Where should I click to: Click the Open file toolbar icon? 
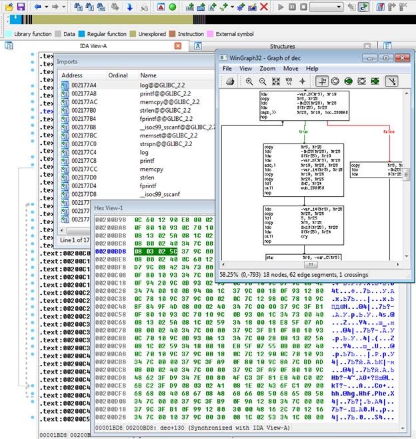point(9,7)
